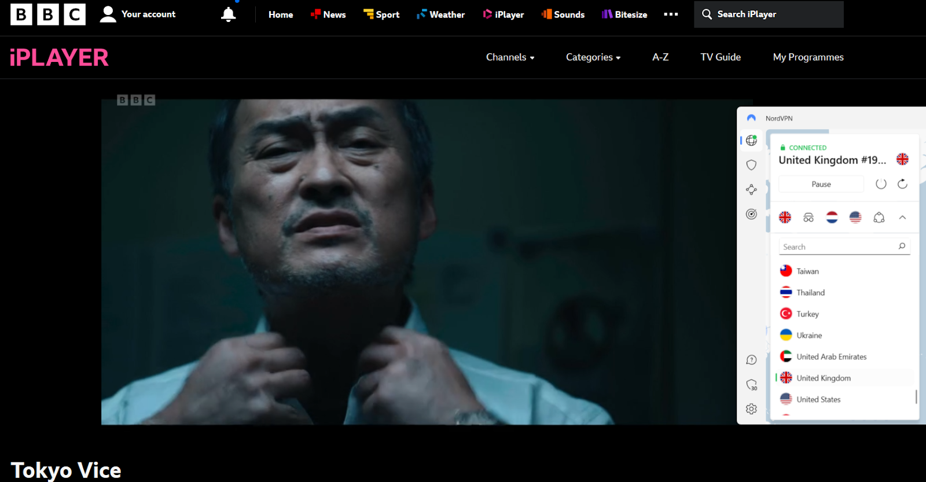This screenshot has width=926, height=482.
Task: Open BBC Weather
Action: [440, 14]
